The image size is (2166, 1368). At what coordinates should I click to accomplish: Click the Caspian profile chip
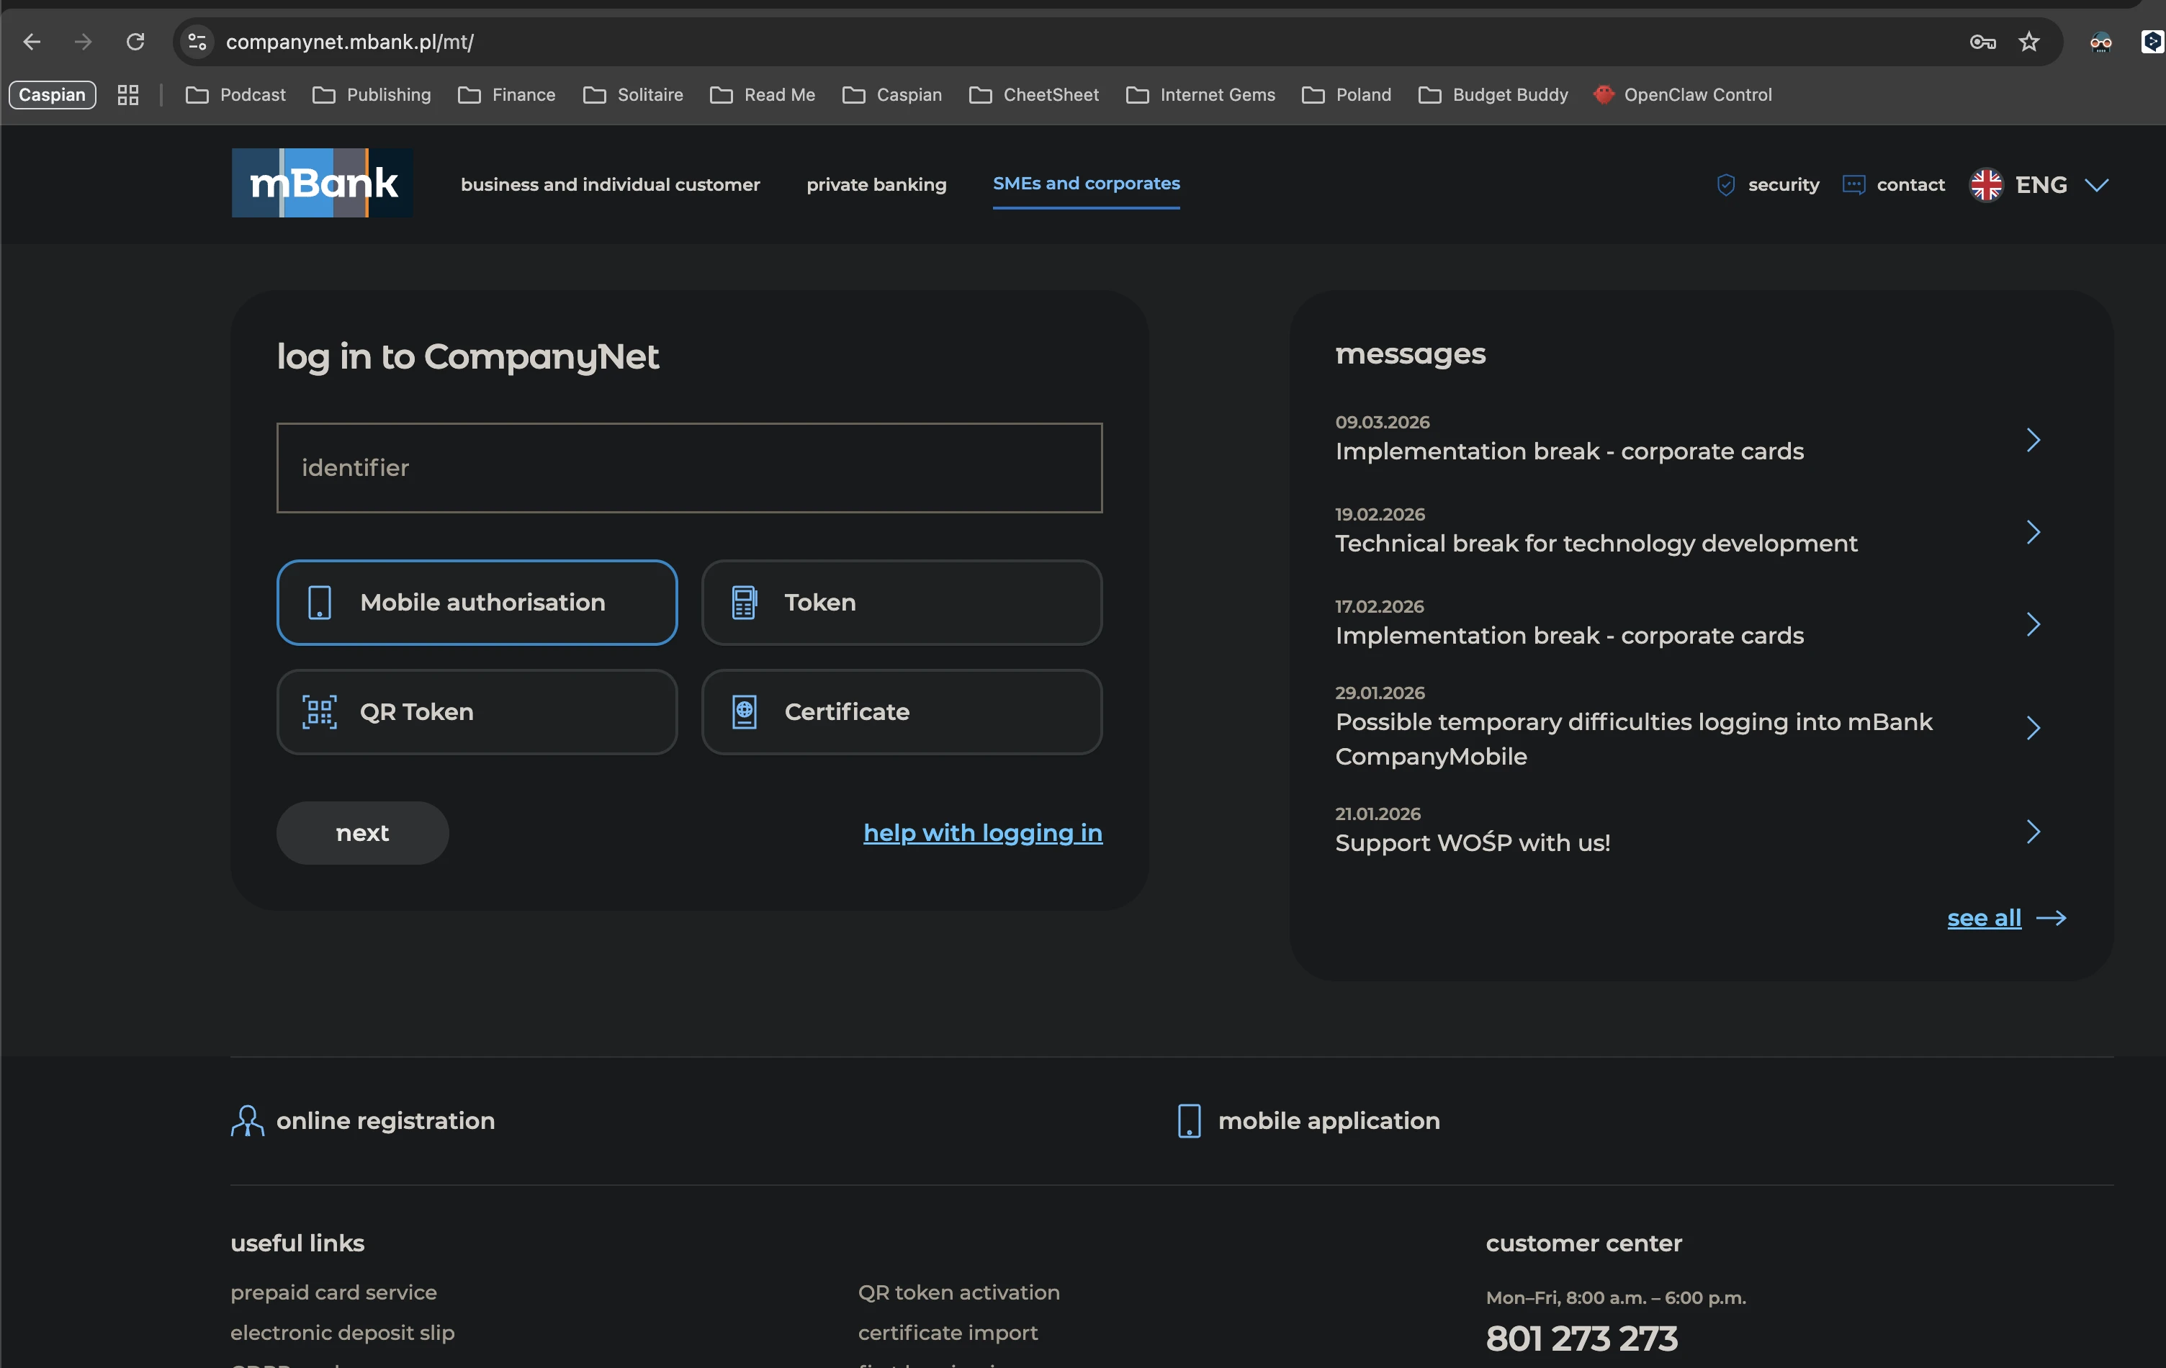(x=52, y=94)
